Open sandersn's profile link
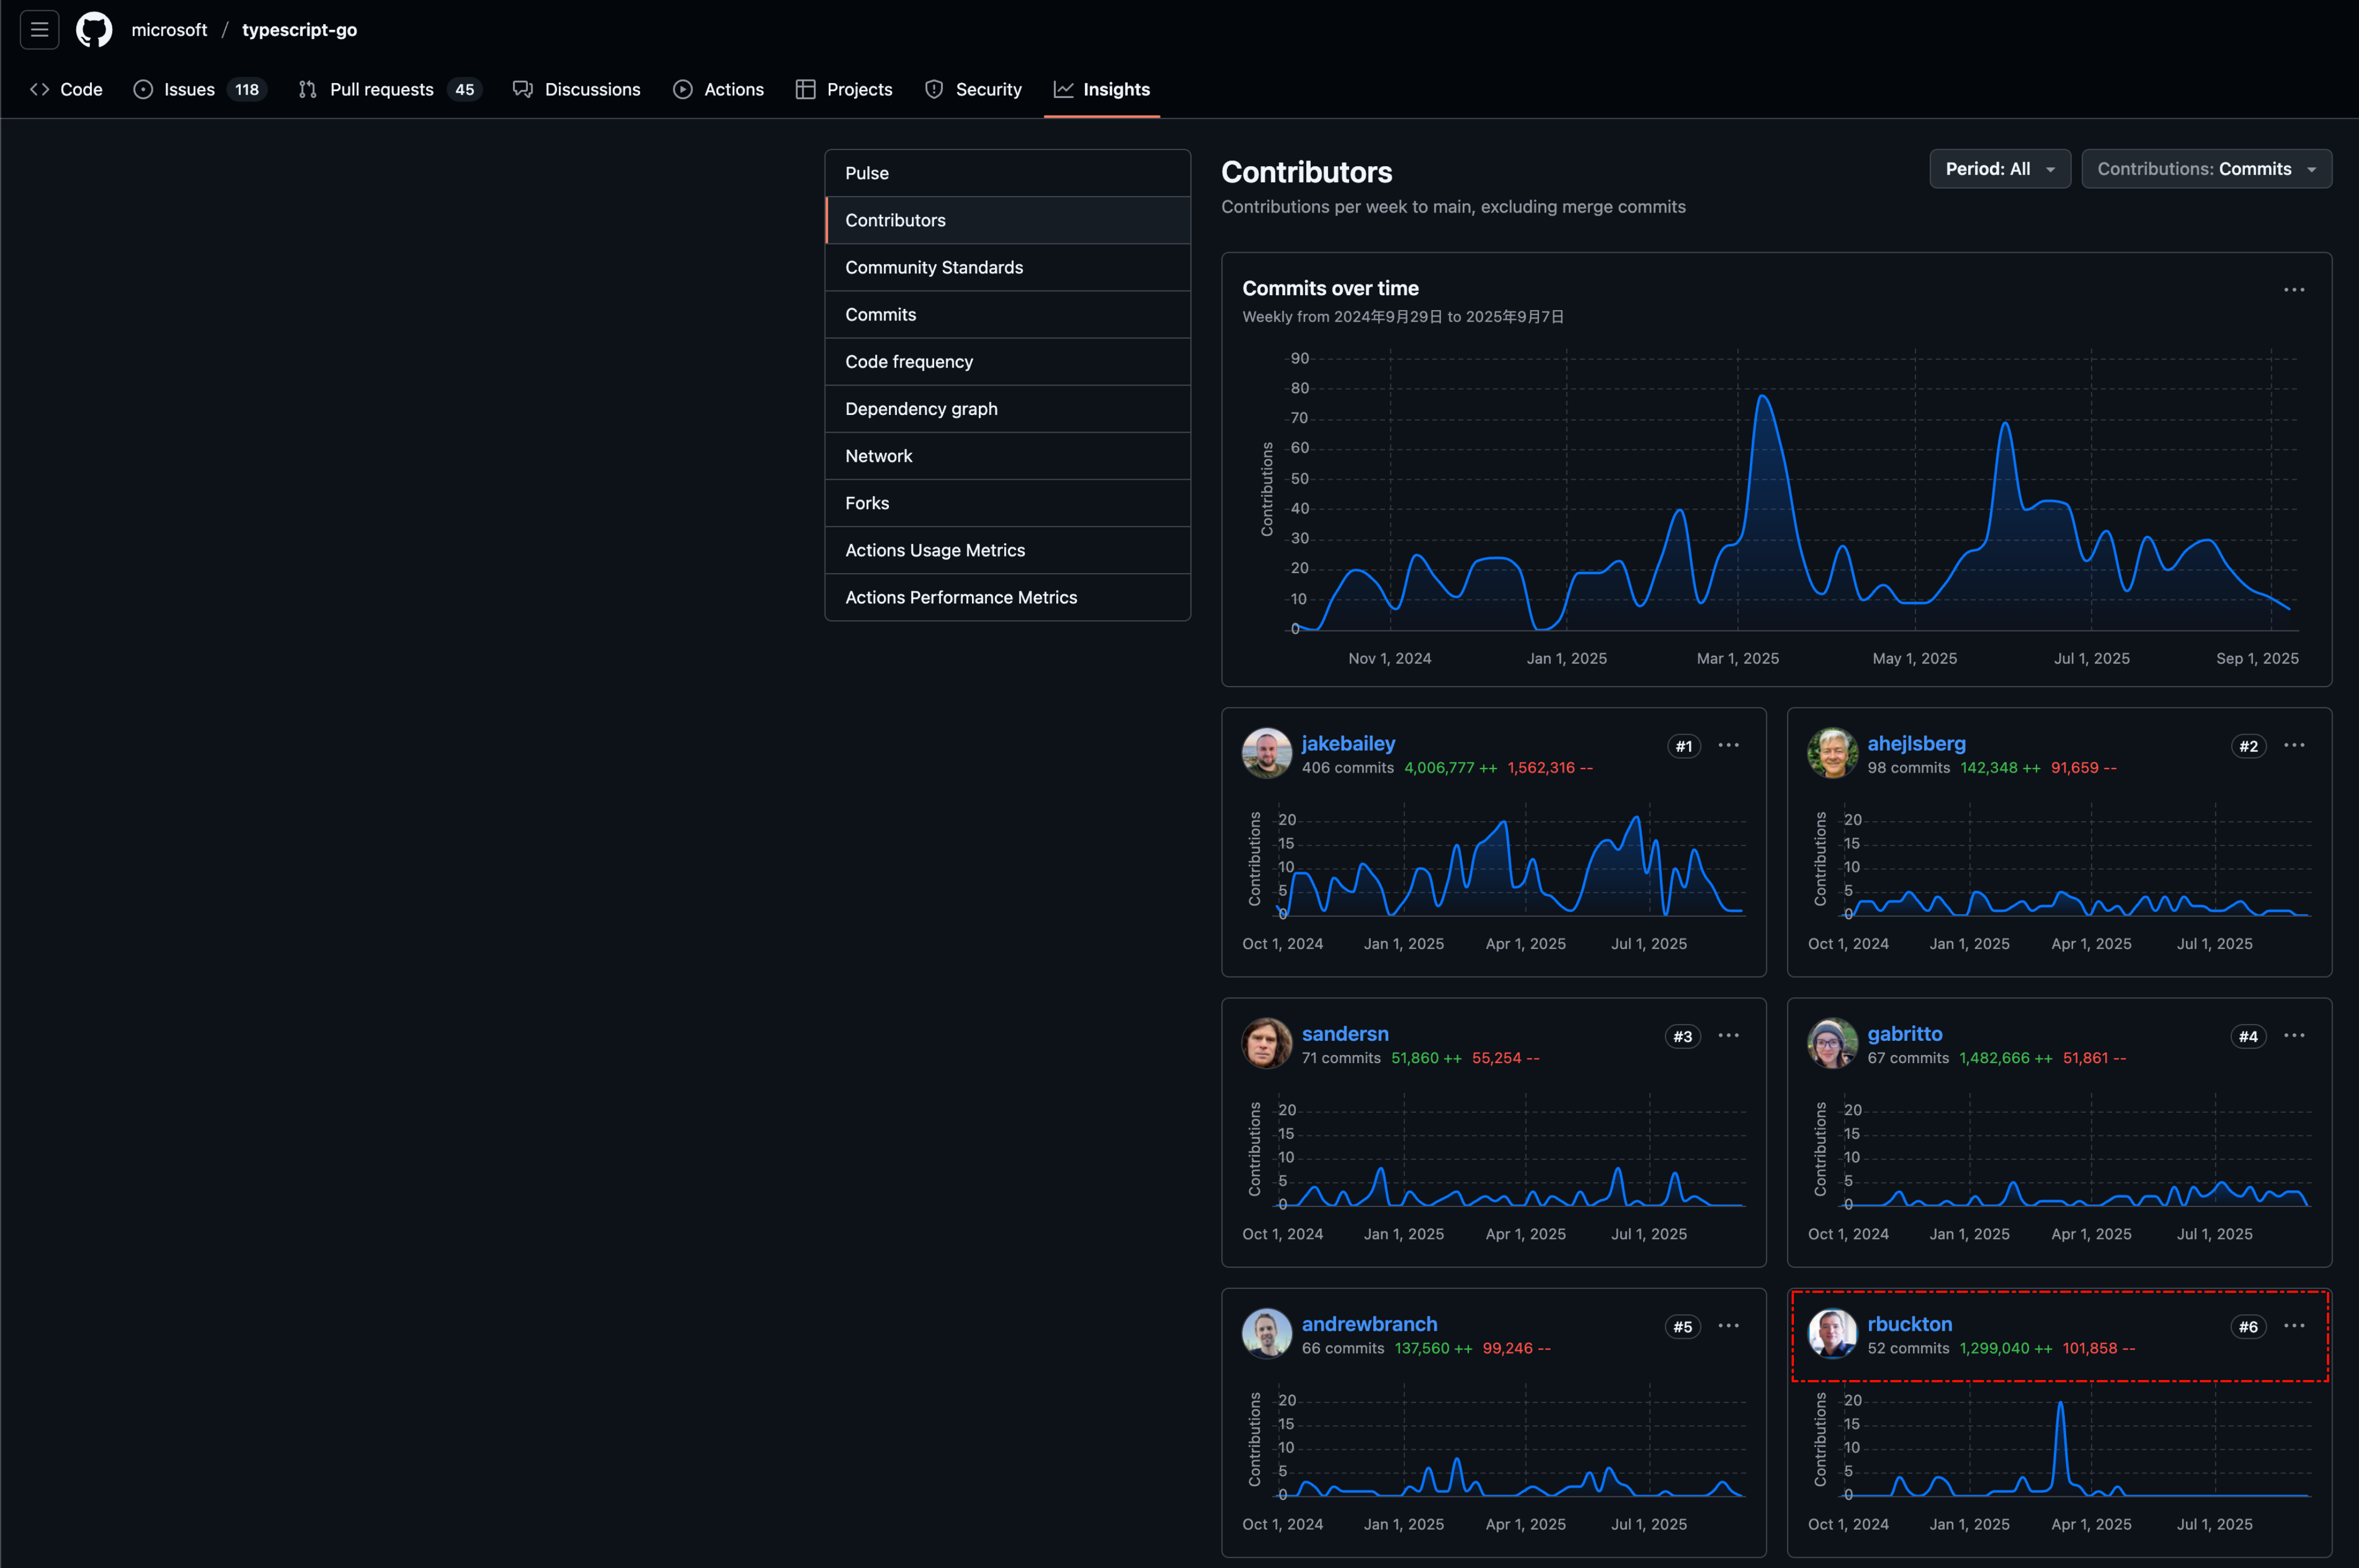 (x=1345, y=1033)
